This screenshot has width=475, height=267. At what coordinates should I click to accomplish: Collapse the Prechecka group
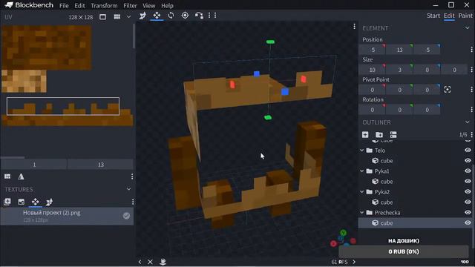point(362,213)
